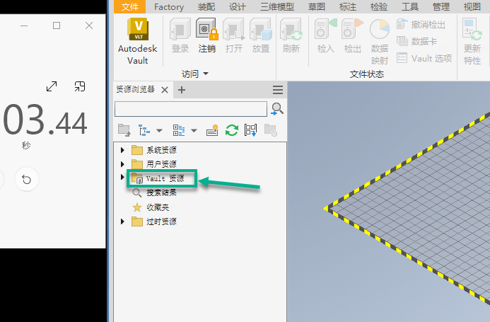Maximize the stopwatch window

pyautogui.click(x=57, y=25)
